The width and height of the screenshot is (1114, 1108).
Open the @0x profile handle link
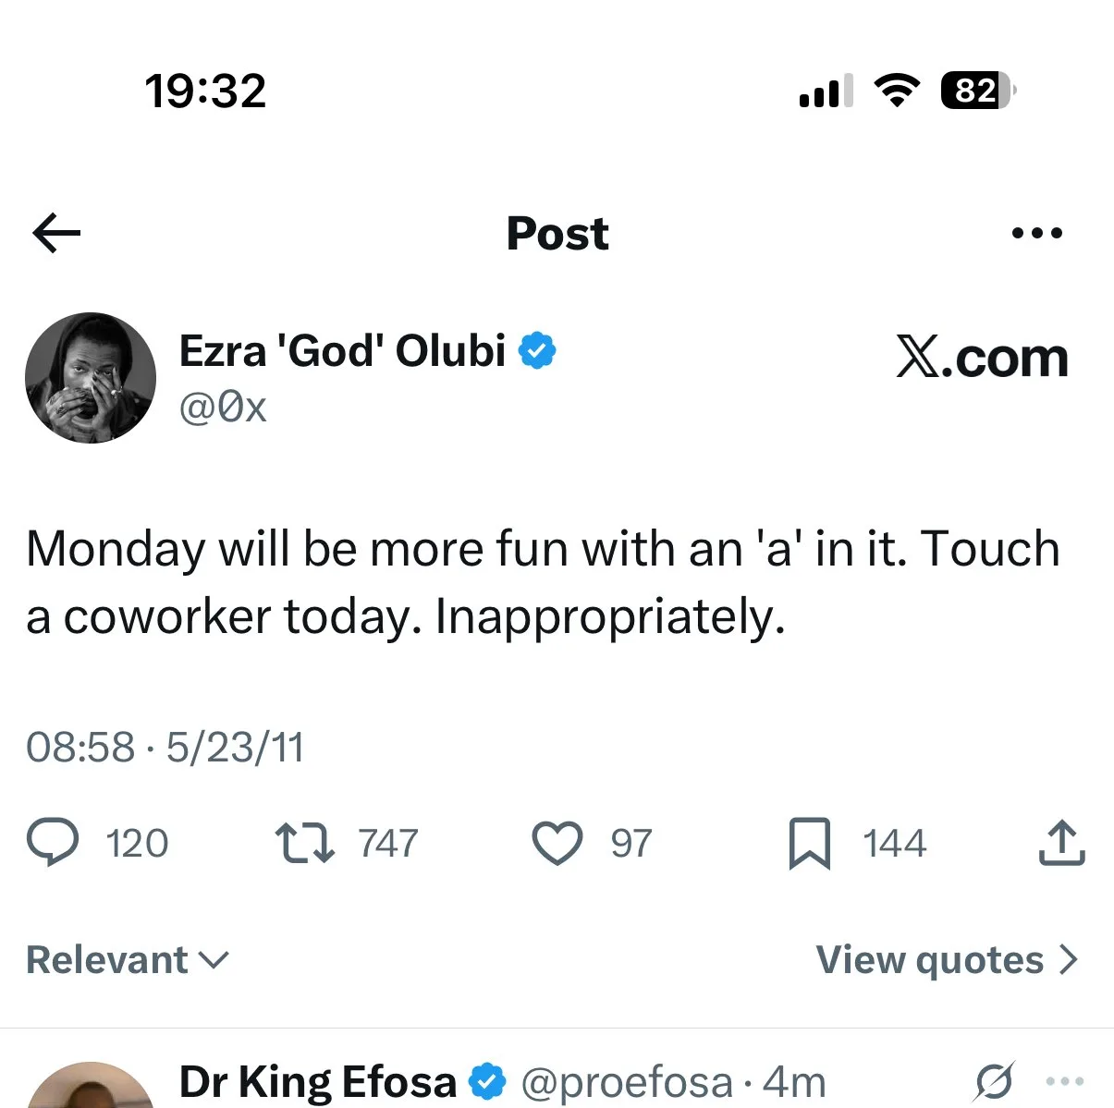pyautogui.click(x=223, y=407)
